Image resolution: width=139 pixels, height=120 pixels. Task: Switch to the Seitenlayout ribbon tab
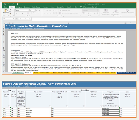click(x=36, y=7)
